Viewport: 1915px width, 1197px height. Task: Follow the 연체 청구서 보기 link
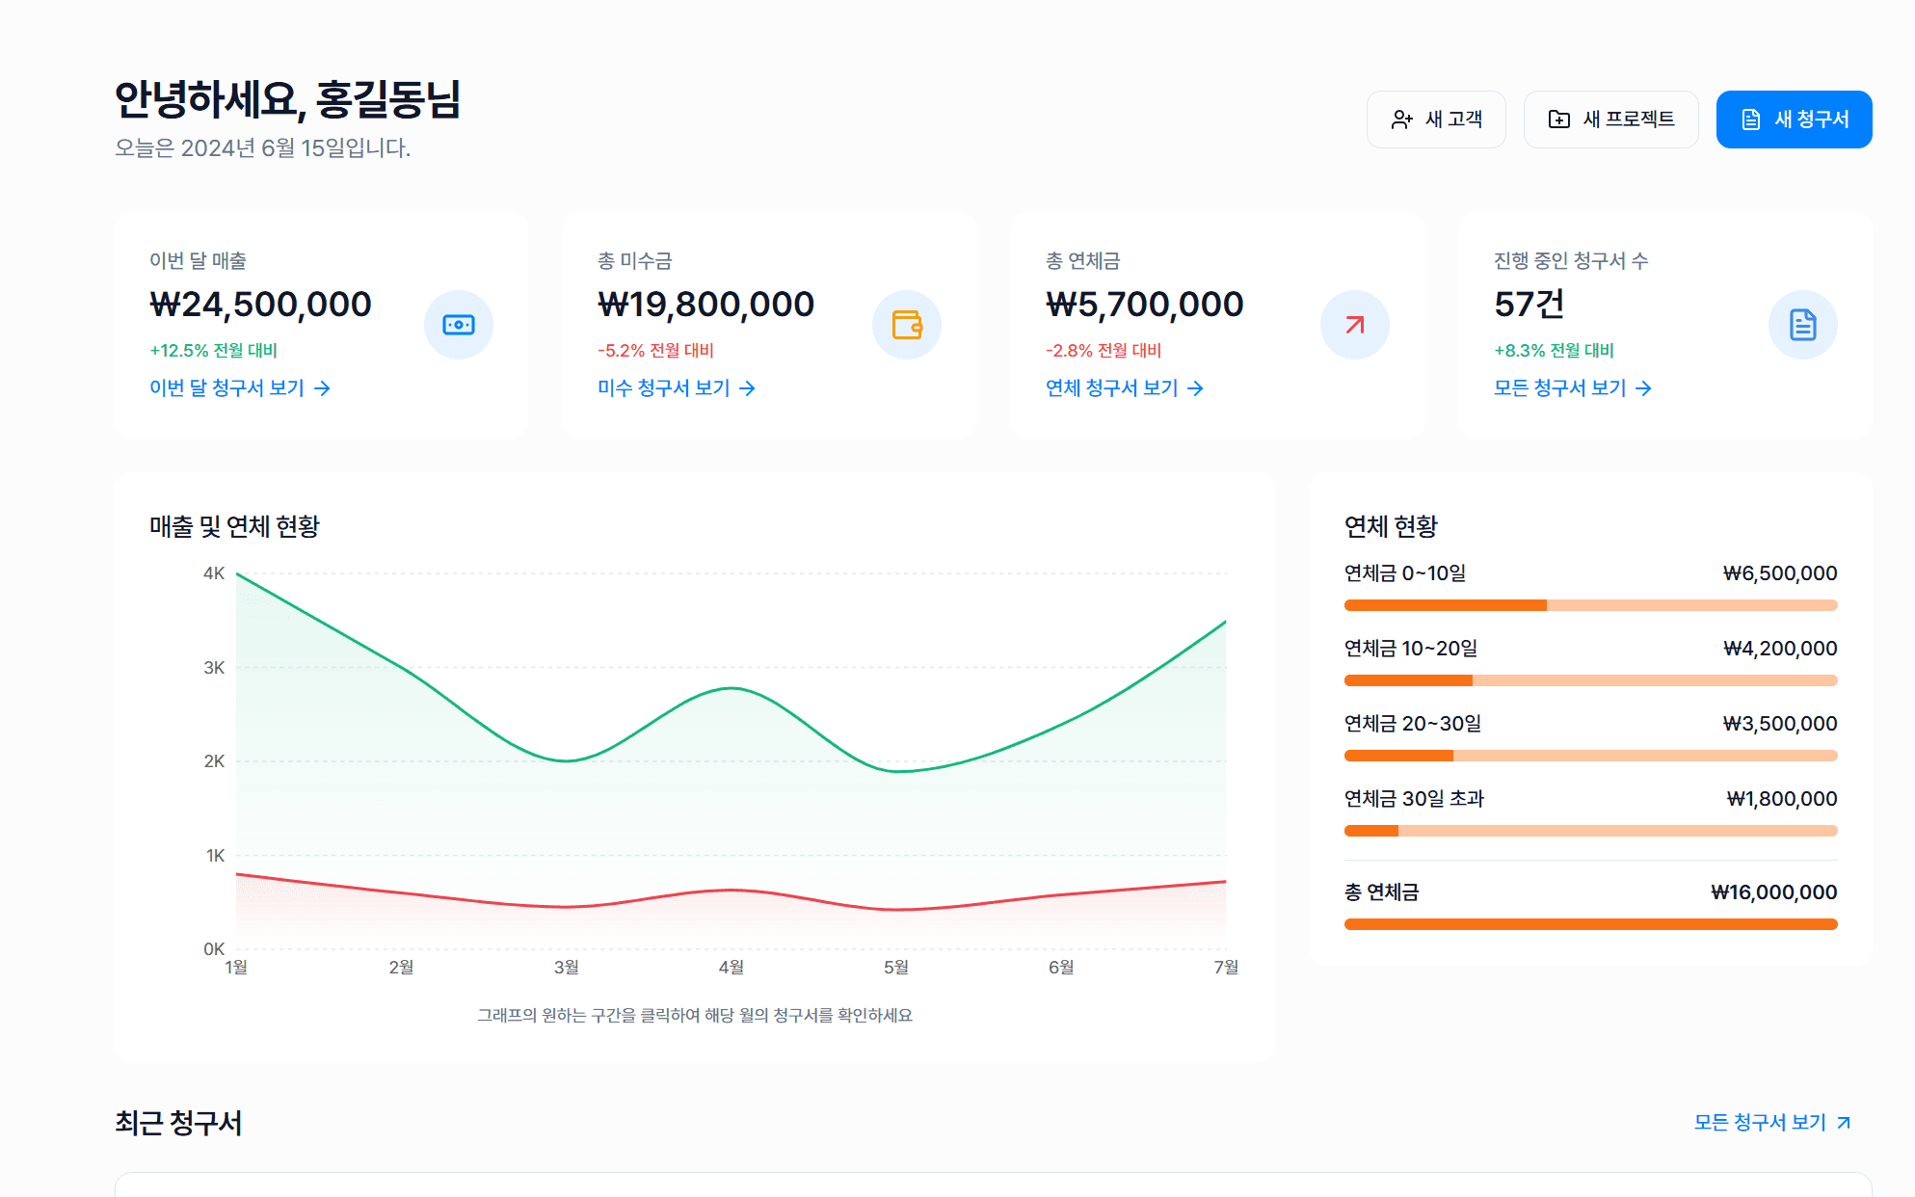tap(1125, 388)
